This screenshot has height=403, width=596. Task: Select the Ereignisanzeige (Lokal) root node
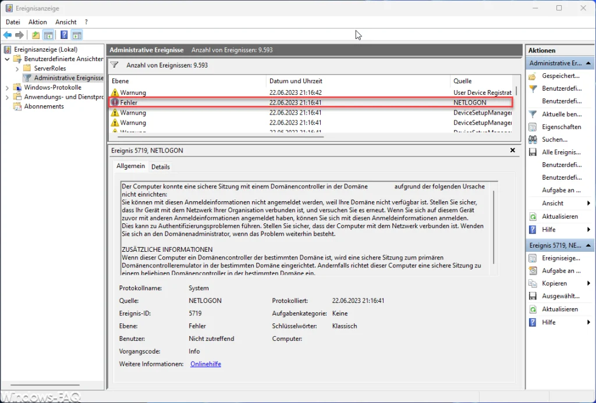[x=45, y=49]
